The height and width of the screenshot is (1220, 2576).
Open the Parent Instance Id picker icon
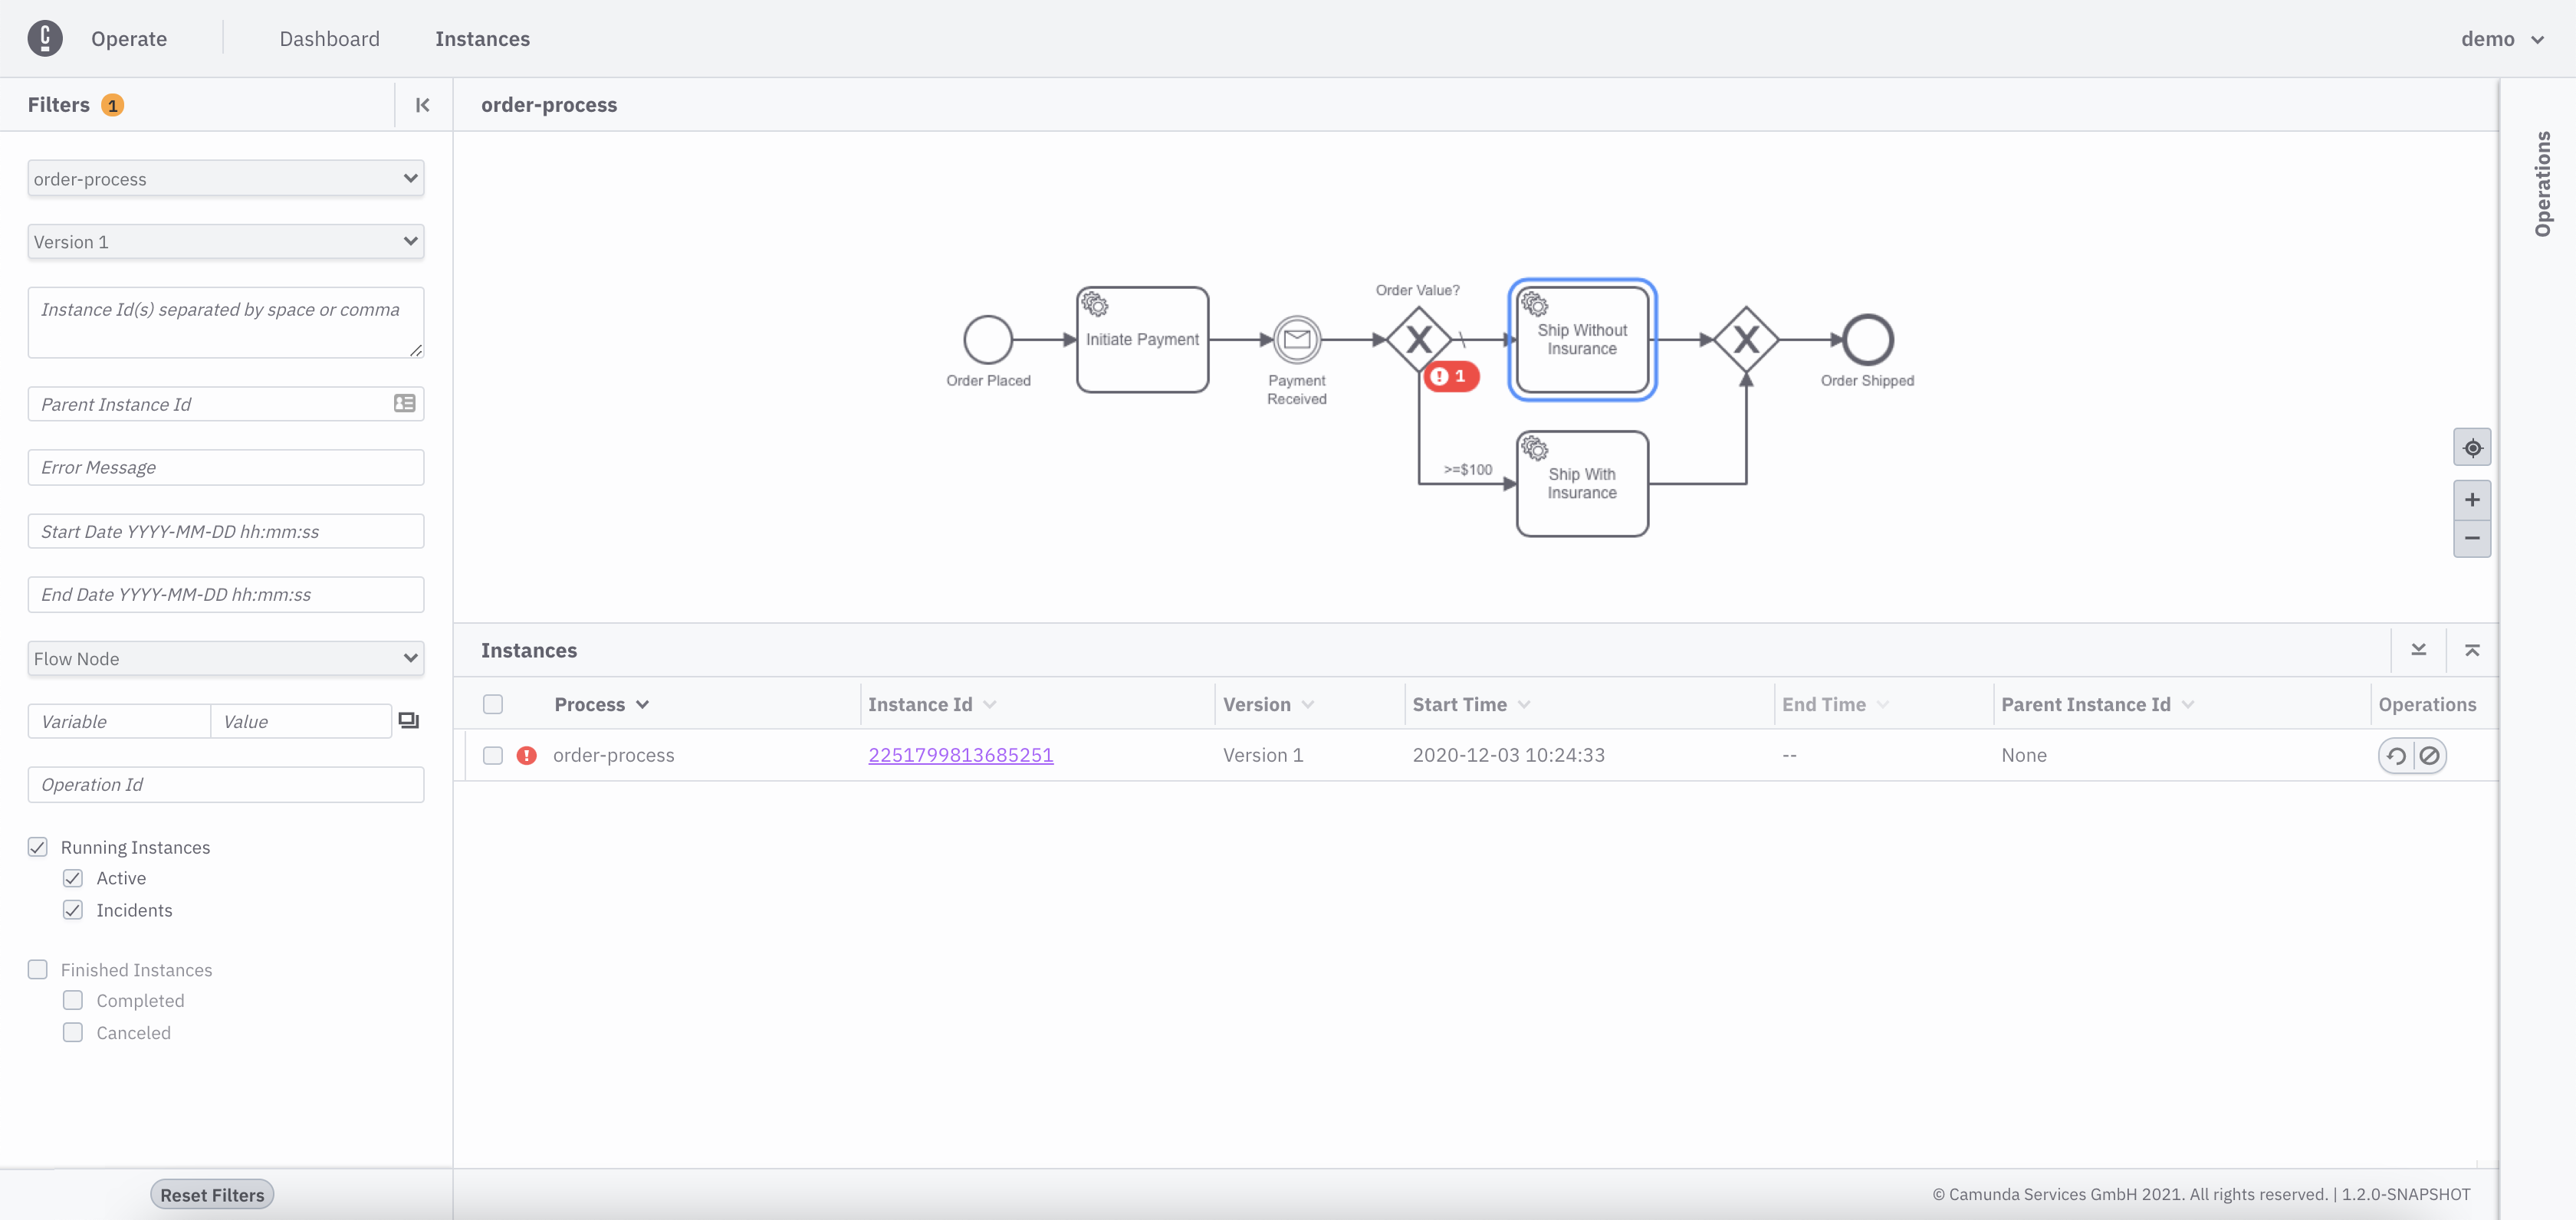click(x=403, y=404)
